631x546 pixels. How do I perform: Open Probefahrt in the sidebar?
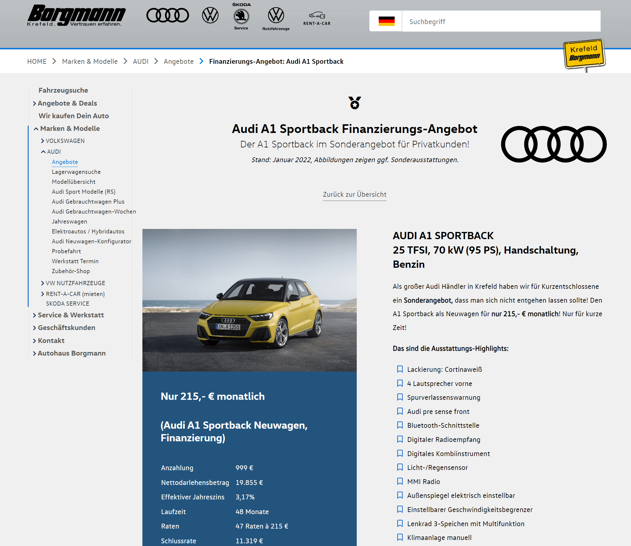click(x=66, y=251)
